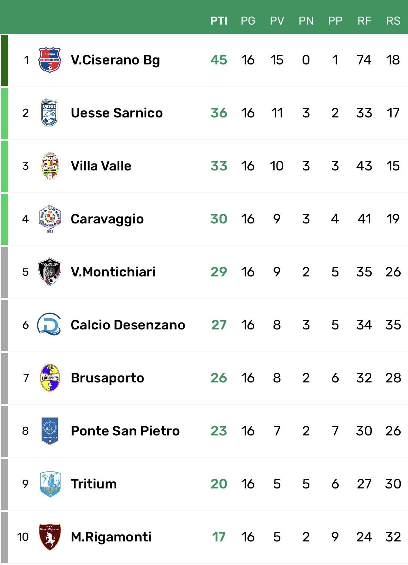The image size is (408, 565).
Task: Open the V.Ciserano Bg team name
Action: point(115,60)
